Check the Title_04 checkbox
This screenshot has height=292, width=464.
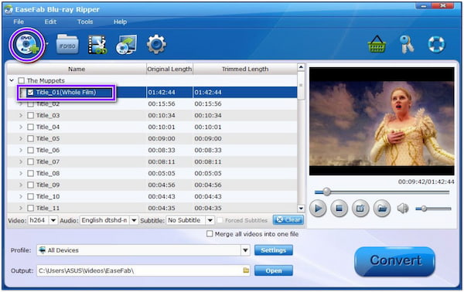click(x=30, y=127)
